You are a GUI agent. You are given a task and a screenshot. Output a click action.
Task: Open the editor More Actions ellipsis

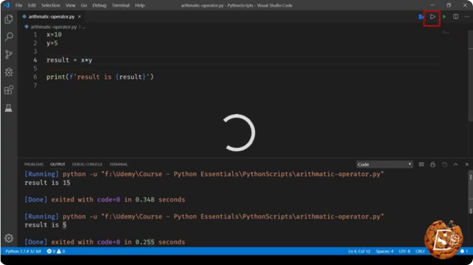(467, 16)
